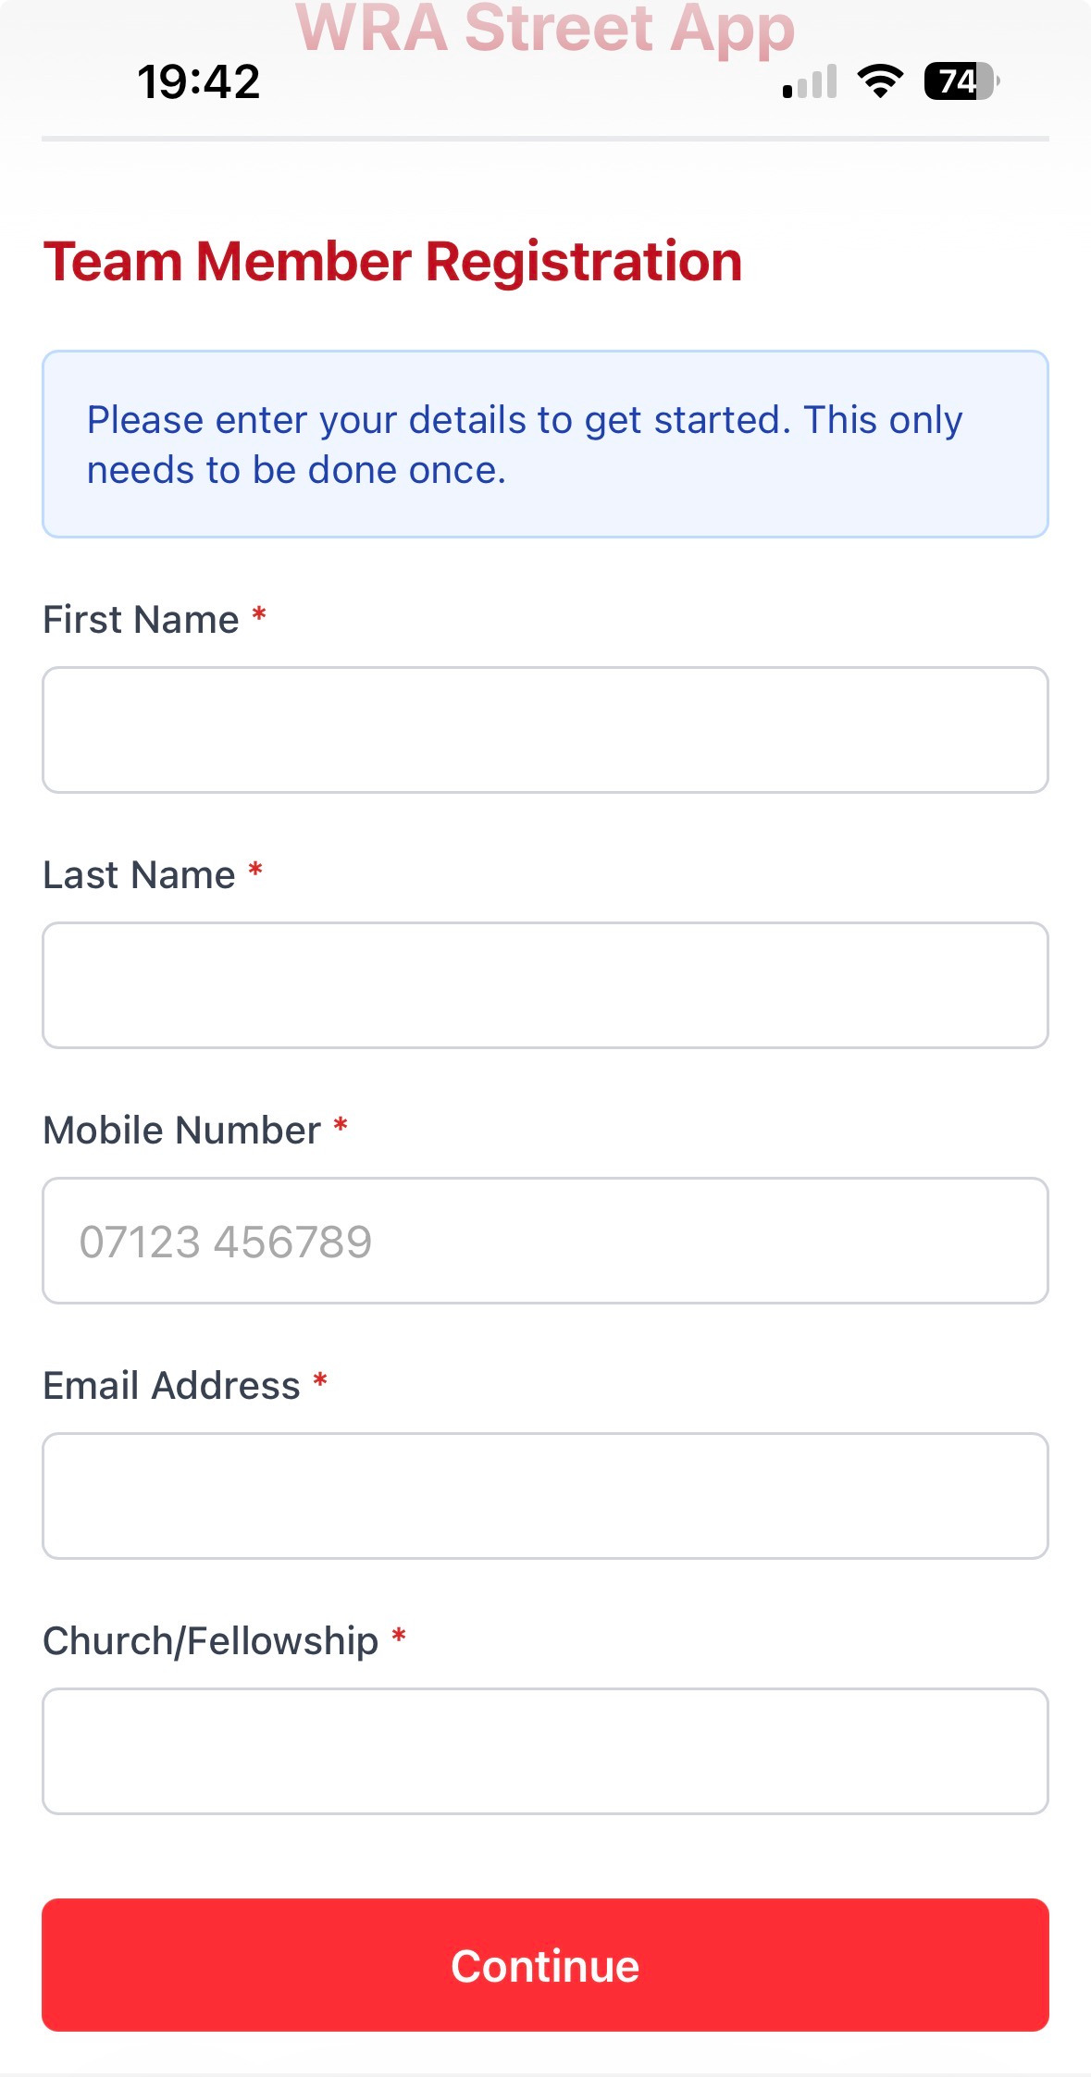This screenshot has height=2077, width=1091.
Task: Tap the Wi-Fi status icon
Action: click(x=880, y=81)
